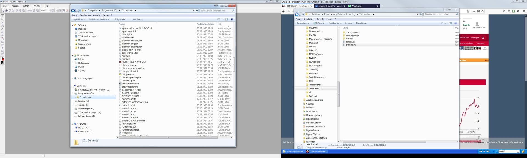Save page to Pocket icon
Image resolution: width=527 pixels, height=158 pixels.
(x=478, y=11)
